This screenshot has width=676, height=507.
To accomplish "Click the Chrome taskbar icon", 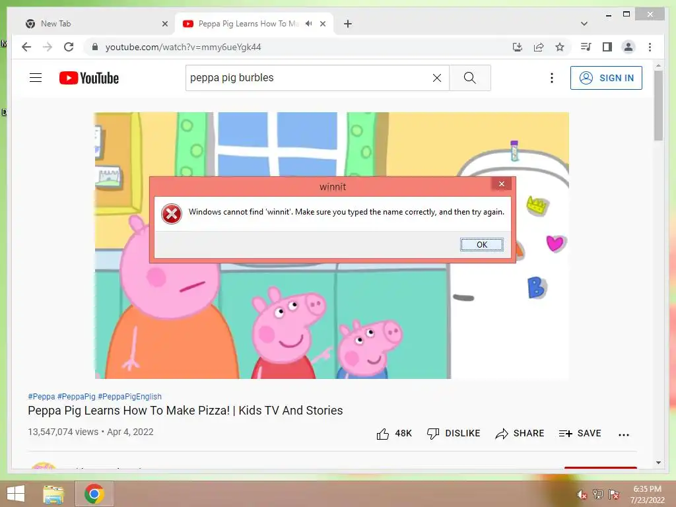I will 94,494.
